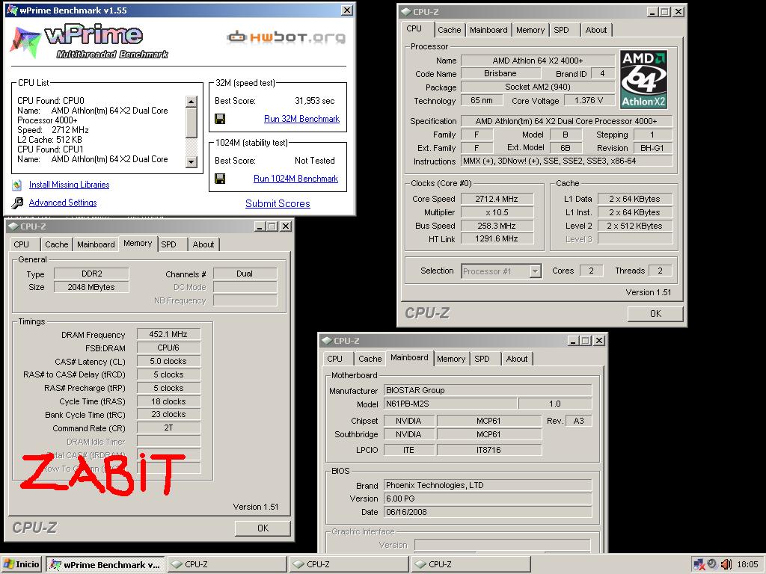766x574 pixels.
Task: Open the Advanced Settings link
Action: point(63,203)
